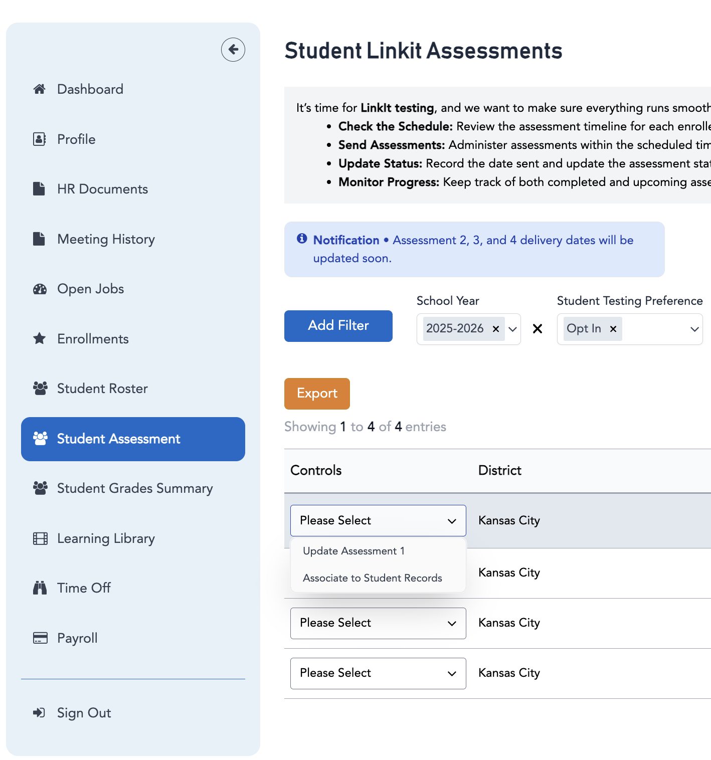Click the Time Off binoculars icon
This screenshot has height=760, width=711.
click(40, 588)
